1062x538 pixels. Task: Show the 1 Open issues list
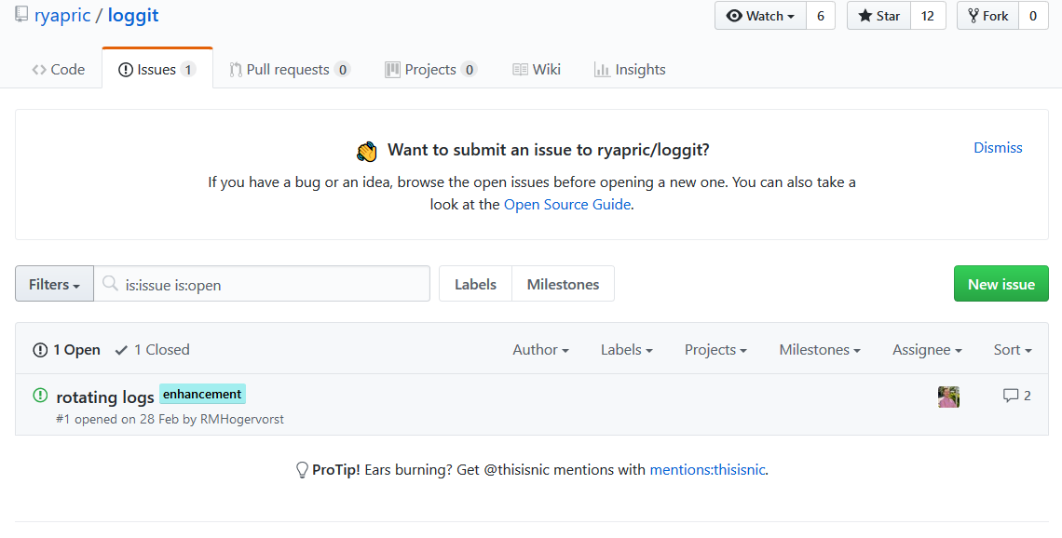pyautogui.click(x=67, y=350)
